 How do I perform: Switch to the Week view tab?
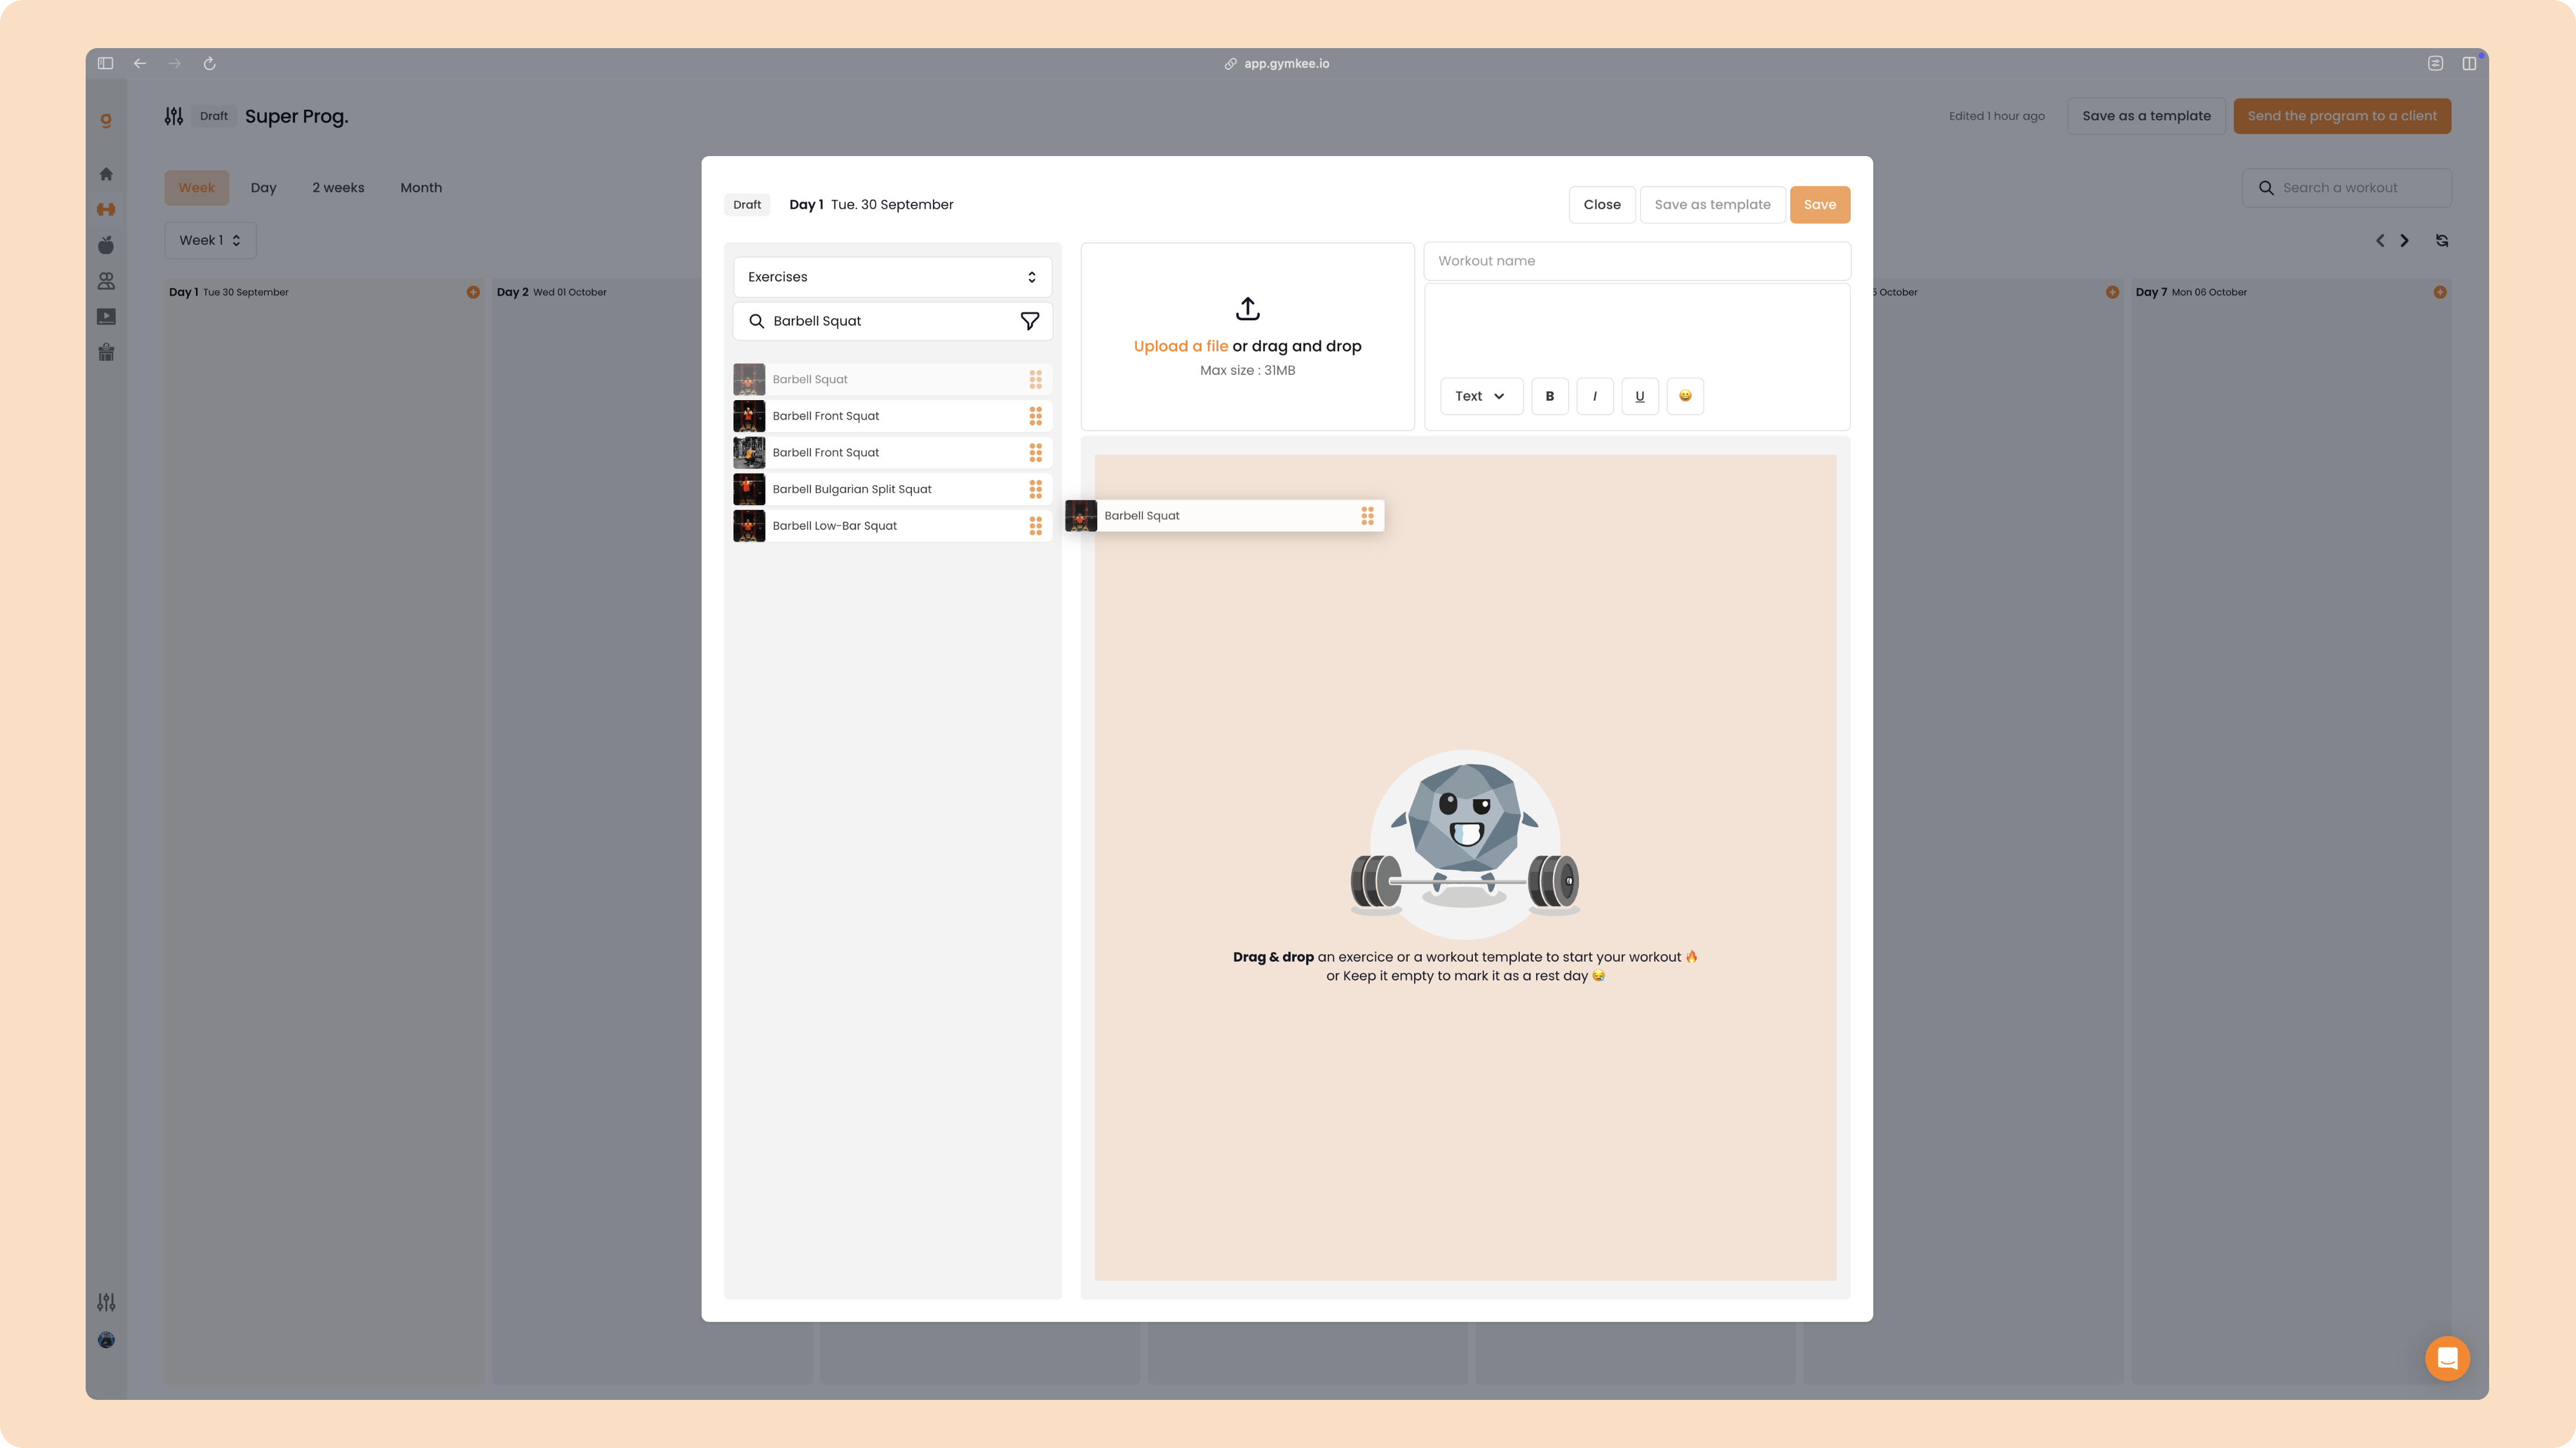point(197,188)
